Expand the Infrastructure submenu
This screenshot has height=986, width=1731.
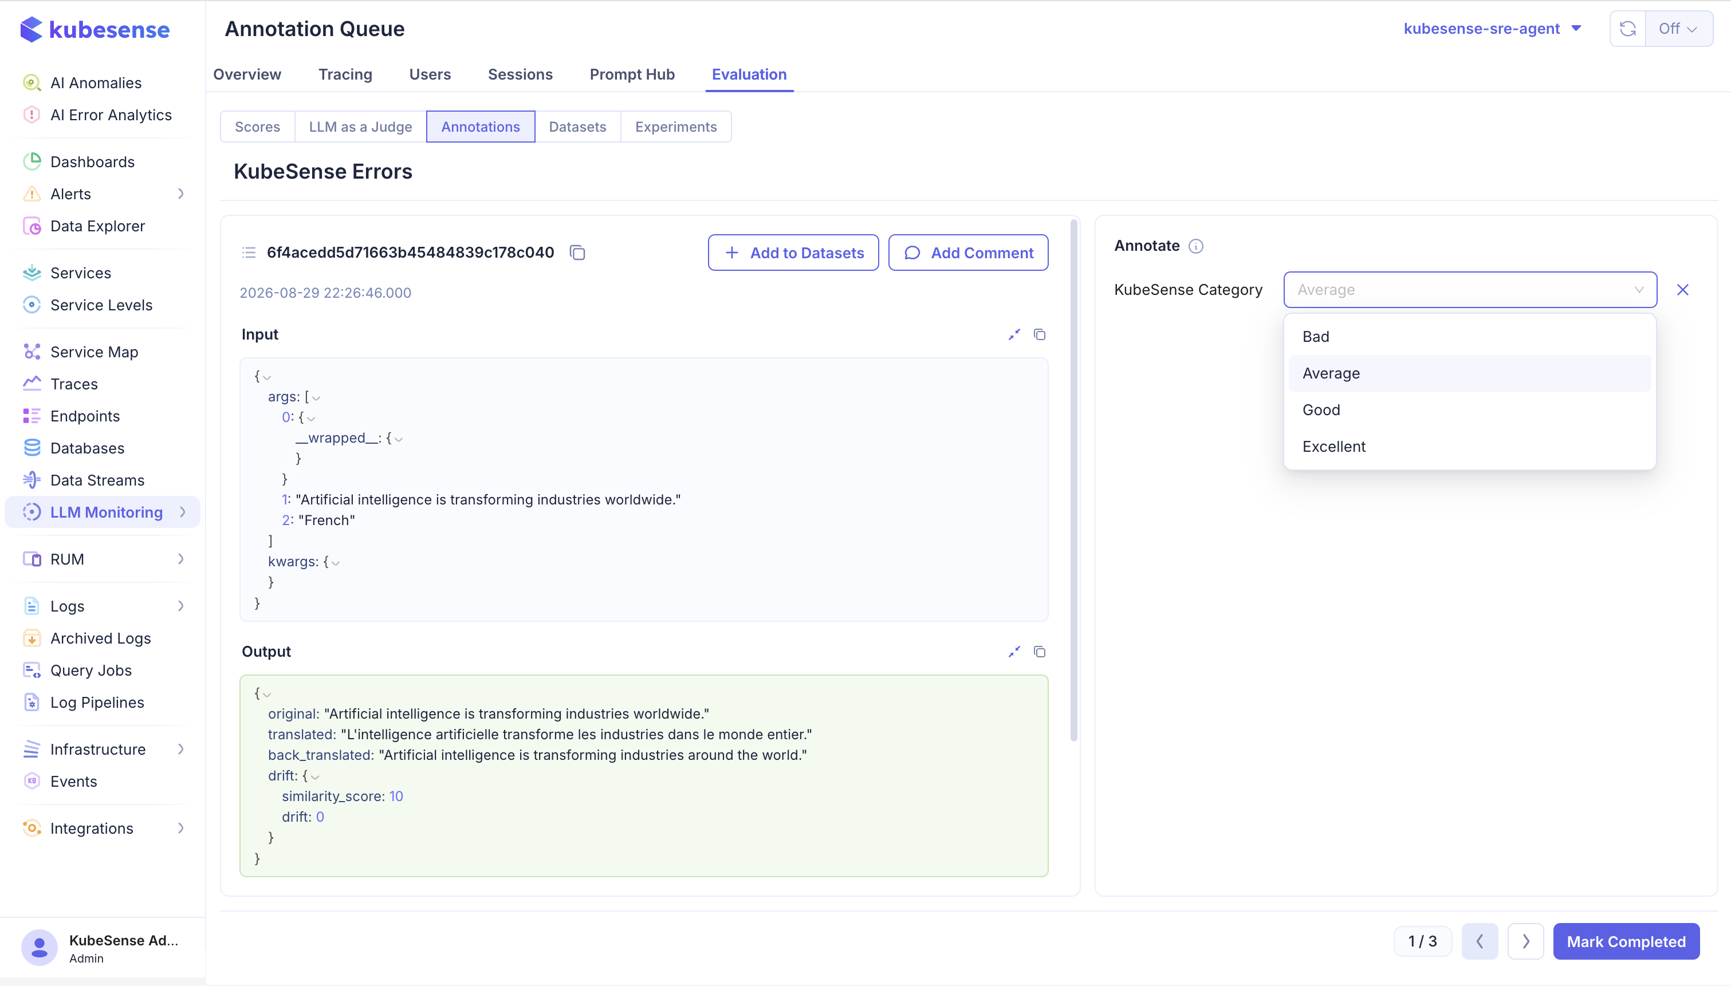point(181,749)
